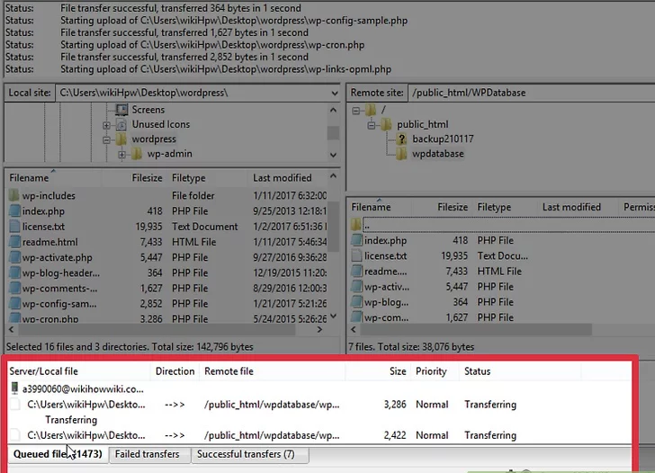Click the wpdatabase folder icon in remote tree
This screenshot has height=473, width=655.
[x=401, y=154]
